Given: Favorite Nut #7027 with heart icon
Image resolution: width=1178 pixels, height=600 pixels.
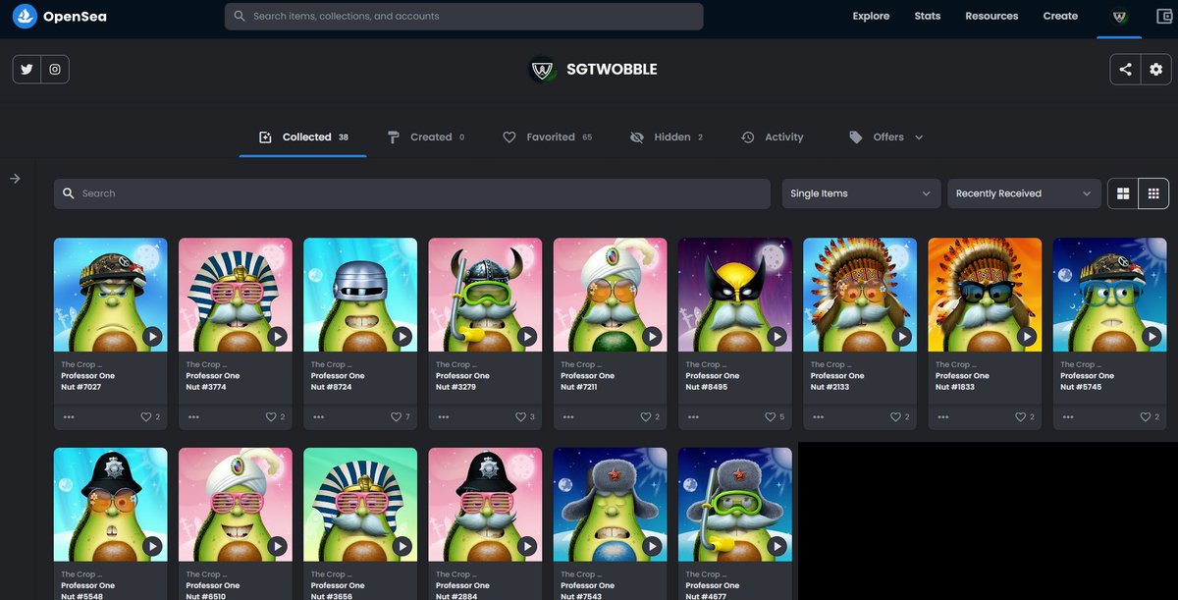Looking at the screenshot, I should (x=146, y=417).
